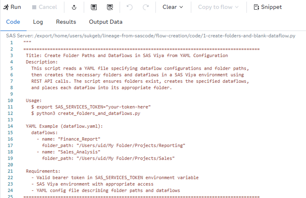Screen dimensions: 306x198
Task: Run the Python script
Action: coord(12,7)
